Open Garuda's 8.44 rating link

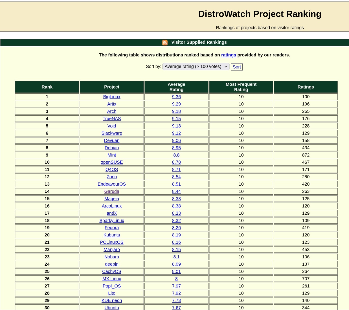176,192
